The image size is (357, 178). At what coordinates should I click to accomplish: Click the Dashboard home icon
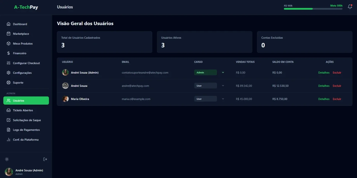point(8,24)
